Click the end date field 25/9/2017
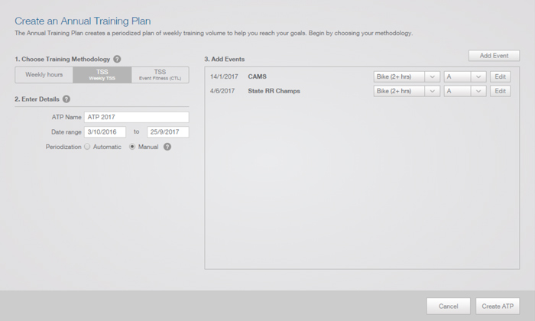Image resolution: width=535 pixels, height=321 pixels. 168,132
